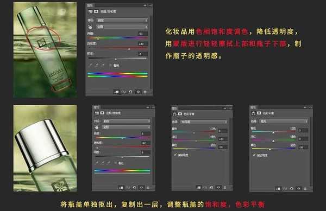
Task: Select the 属性 tab of lower Hue/Saturation panel
Action: 97,107
